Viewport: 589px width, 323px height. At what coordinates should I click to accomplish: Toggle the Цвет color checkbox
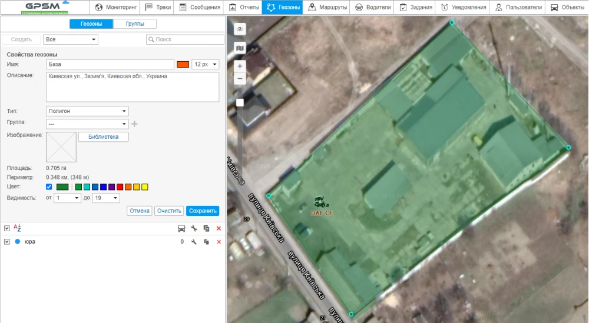click(49, 187)
